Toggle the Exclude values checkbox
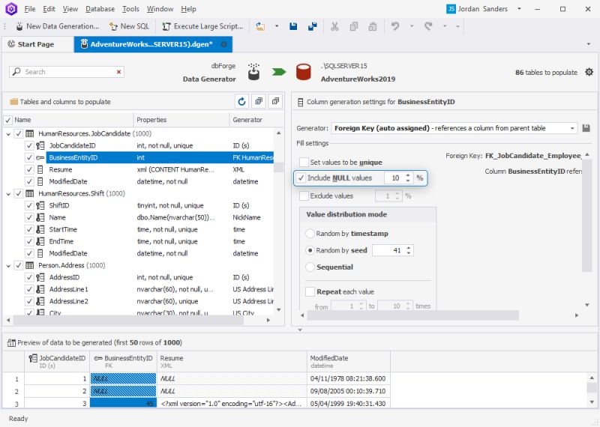Viewport: 600px width, 427px height. click(x=304, y=196)
